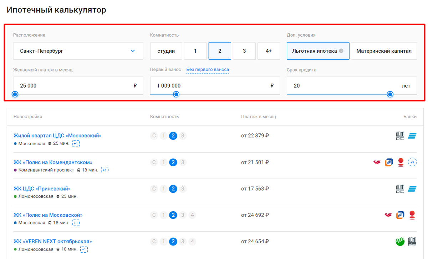This screenshot has height=259, width=428.
Task: Click Ломоносовская metro in ЦДС «Приневский» row
Action: [x=36, y=196]
